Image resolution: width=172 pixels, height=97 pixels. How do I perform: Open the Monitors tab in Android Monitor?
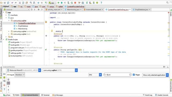20,75
